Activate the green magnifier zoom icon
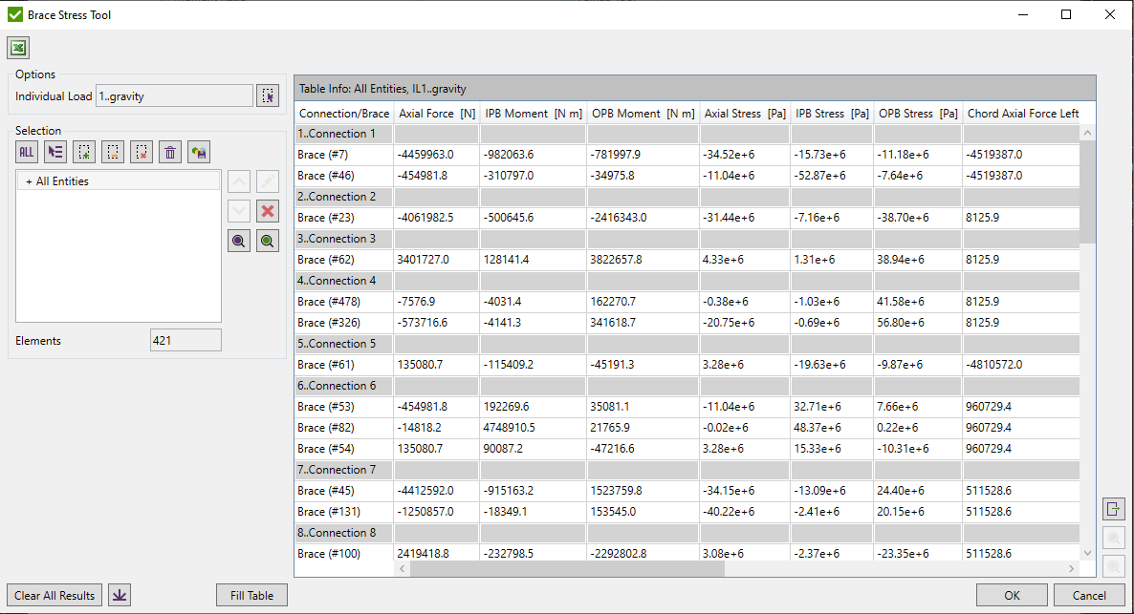 click(267, 240)
